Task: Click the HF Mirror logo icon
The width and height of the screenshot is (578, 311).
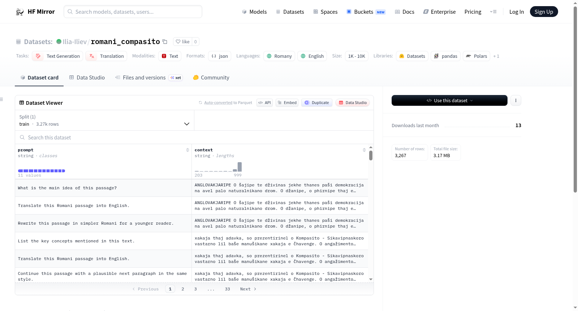Action: (20, 12)
